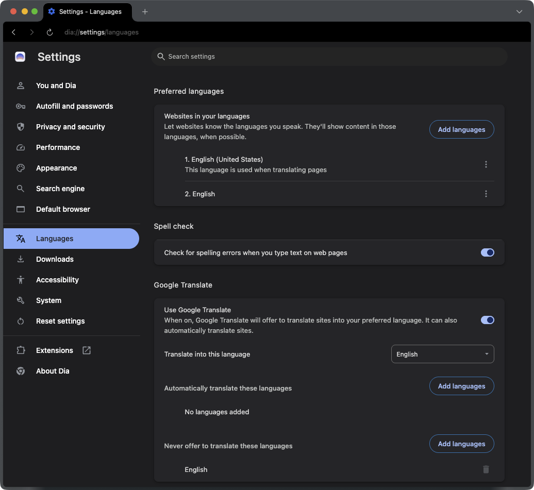
Task: Open the Translate into this language dropdown
Action: point(442,354)
